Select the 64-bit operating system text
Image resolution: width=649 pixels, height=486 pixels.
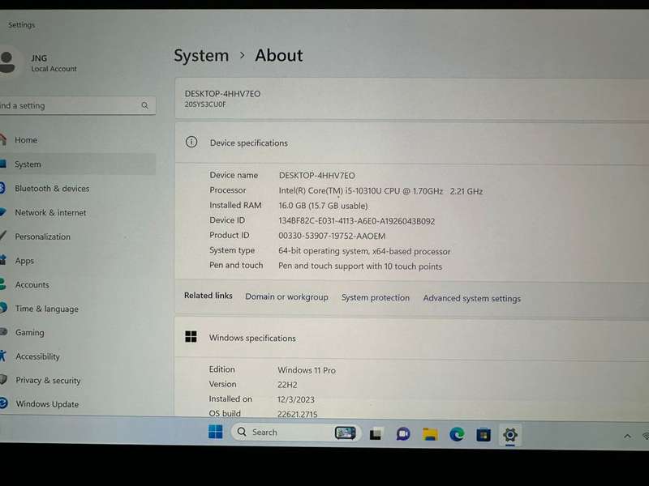click(x=363, y=251)
